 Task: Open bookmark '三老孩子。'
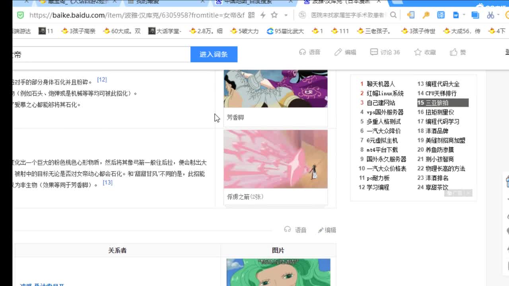[x=375, y=31]
